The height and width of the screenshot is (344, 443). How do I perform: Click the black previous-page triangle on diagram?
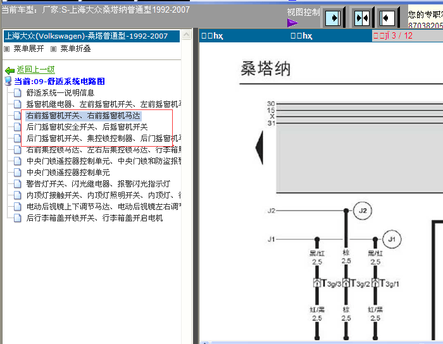[x=259, y=147]
